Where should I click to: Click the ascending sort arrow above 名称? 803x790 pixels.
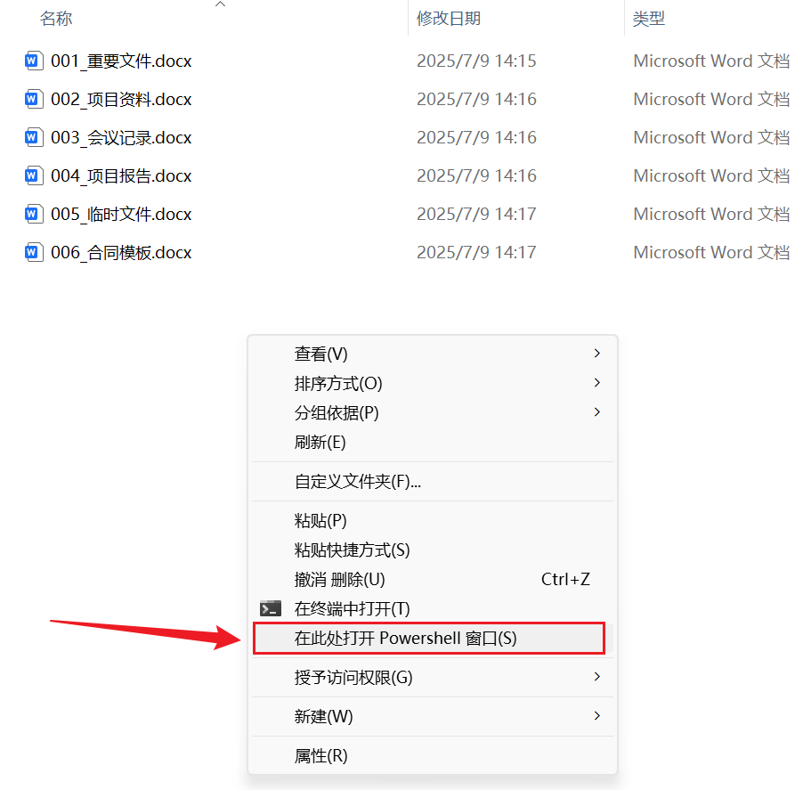click(x=221, y=5)
